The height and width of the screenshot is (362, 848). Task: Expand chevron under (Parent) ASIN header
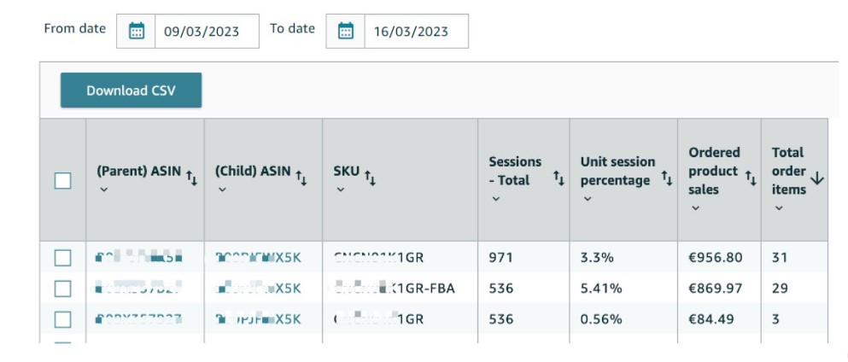104,190
